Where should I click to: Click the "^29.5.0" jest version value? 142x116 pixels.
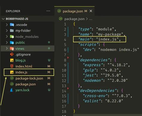tap(111, 75)
